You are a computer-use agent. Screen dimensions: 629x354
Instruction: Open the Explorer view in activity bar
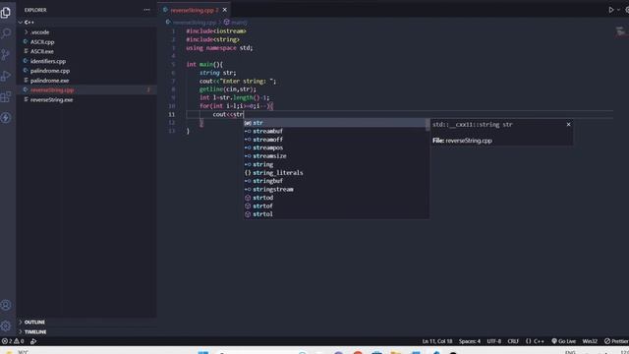6,13
